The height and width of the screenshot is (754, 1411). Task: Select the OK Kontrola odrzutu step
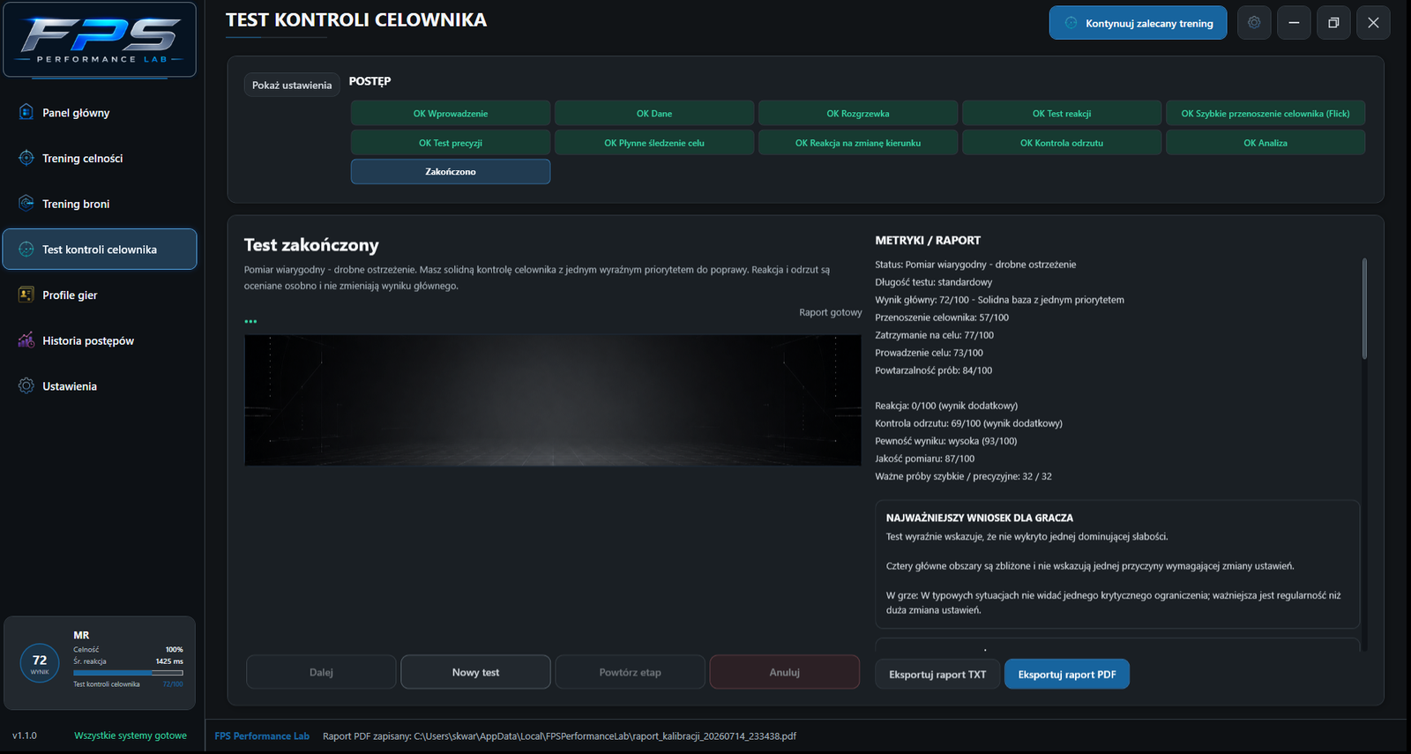pyautogui.click(x=1062, y=142)
